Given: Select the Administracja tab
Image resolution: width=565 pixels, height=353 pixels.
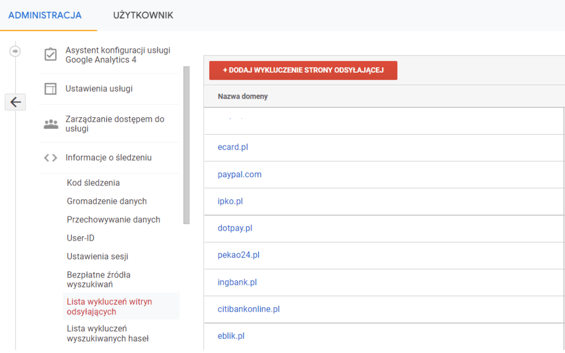Looking at the screenshot, I should (45, 15).
